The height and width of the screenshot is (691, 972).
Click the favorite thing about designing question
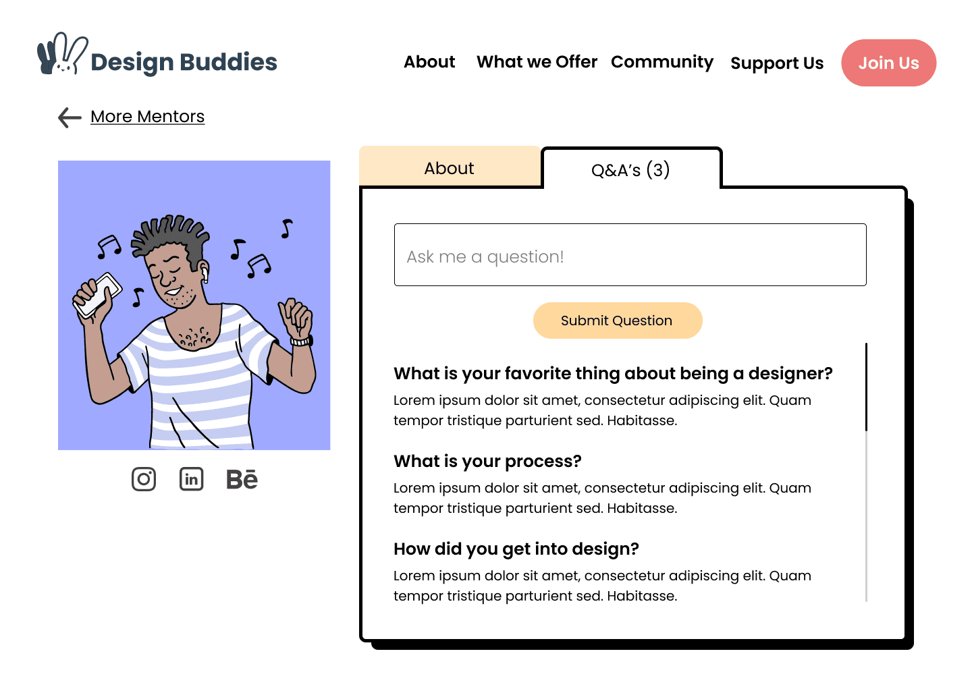(613, 374)
